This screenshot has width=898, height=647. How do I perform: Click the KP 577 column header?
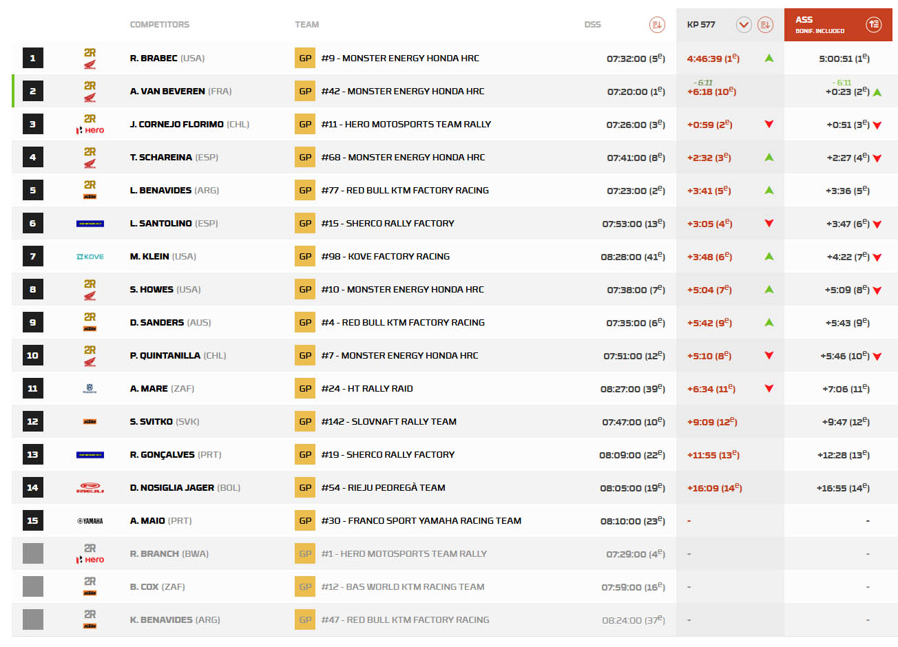pyautogui.click(x=701, y=25)
